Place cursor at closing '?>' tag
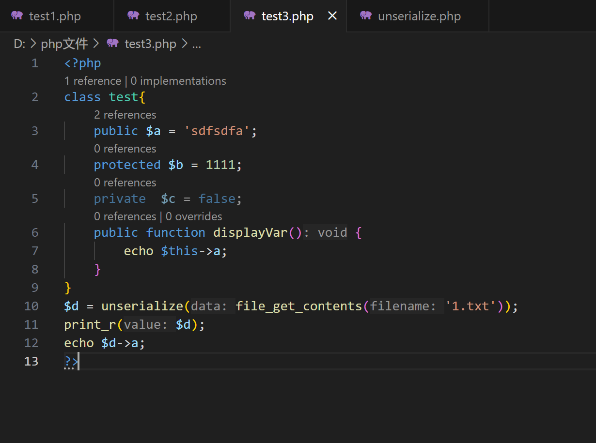Image resolution: width=596 pixels, height=443 pixels. click(71, 362)
